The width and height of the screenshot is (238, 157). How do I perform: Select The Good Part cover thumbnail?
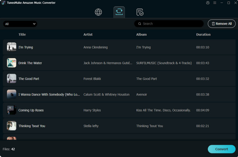coord(12,78)
